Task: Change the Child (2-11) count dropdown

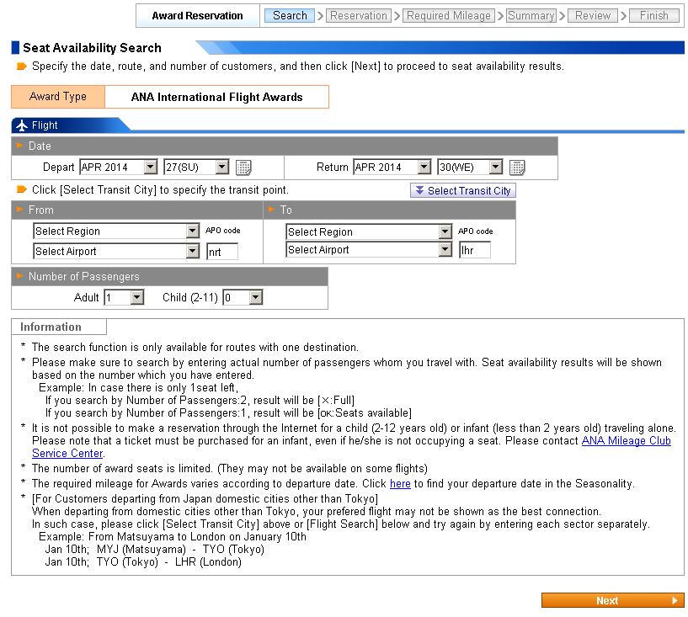Action: coord(243,297)
